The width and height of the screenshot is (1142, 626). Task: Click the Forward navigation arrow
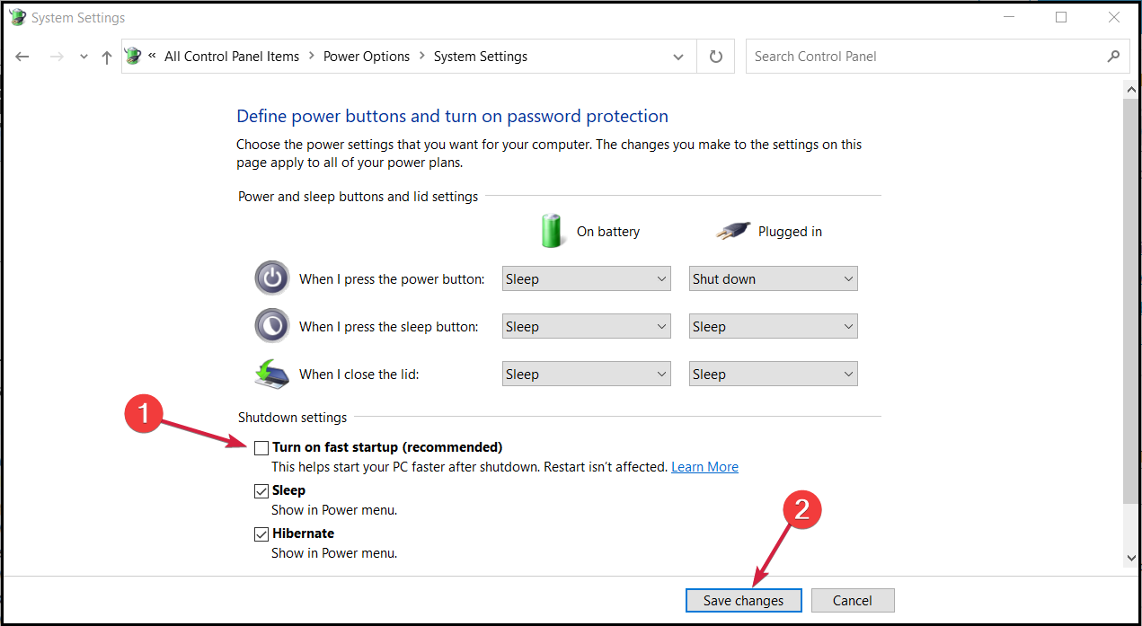[57, 57]
